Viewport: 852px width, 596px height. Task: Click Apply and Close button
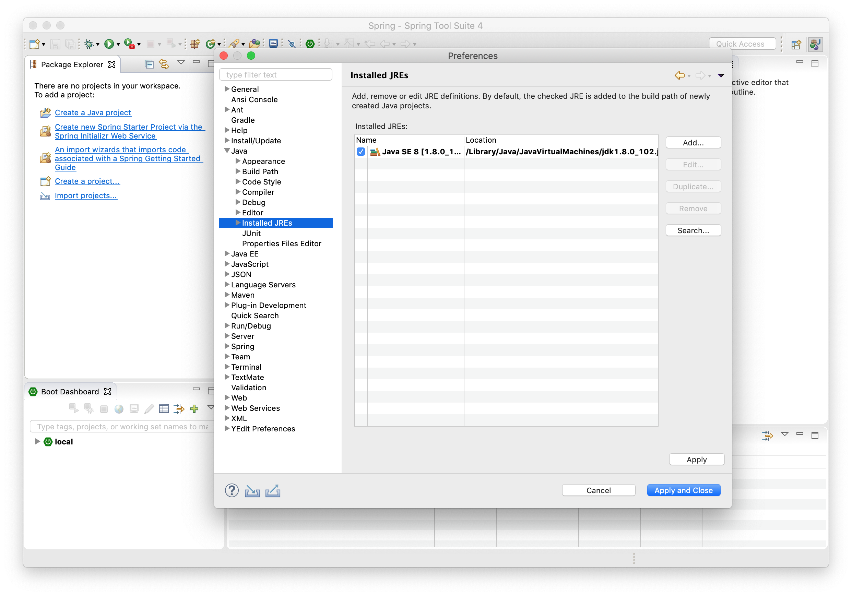coord(683,490)
